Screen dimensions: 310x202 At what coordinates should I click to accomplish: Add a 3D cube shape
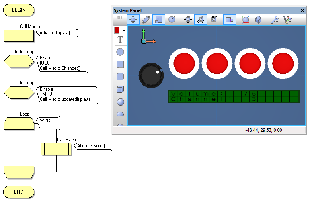tap(120, 89)
